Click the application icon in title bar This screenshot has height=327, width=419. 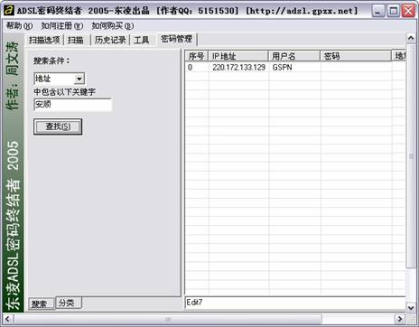click(9, 11)
